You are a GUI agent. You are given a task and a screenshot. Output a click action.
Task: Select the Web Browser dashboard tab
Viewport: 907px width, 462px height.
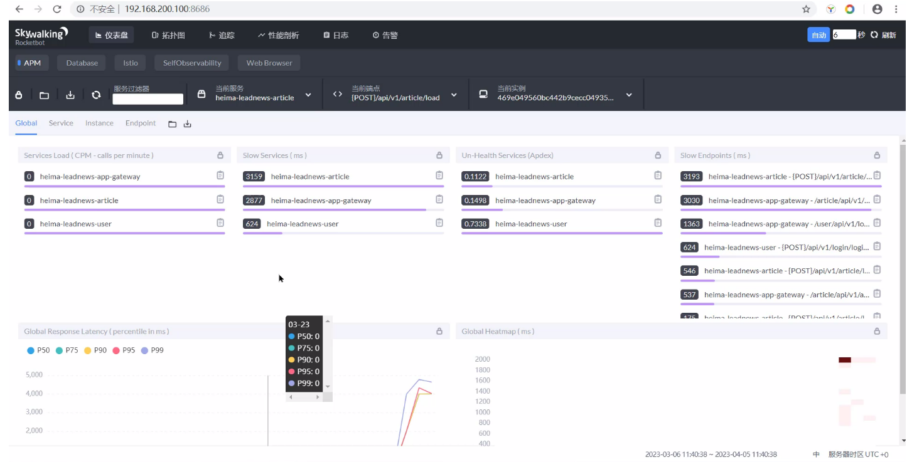click(x=269, y=63)
